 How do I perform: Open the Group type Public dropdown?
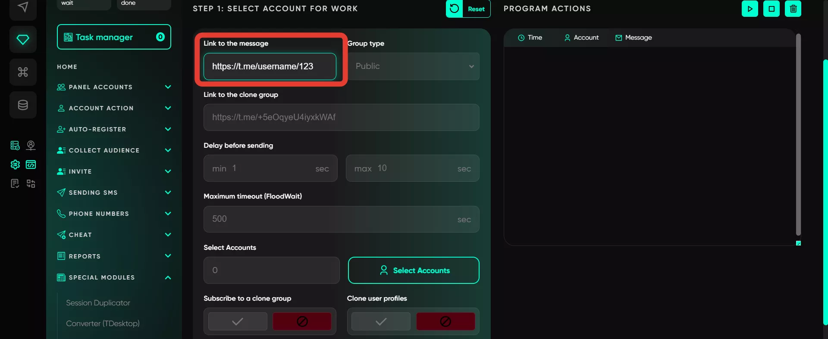[x=413, y=66]
